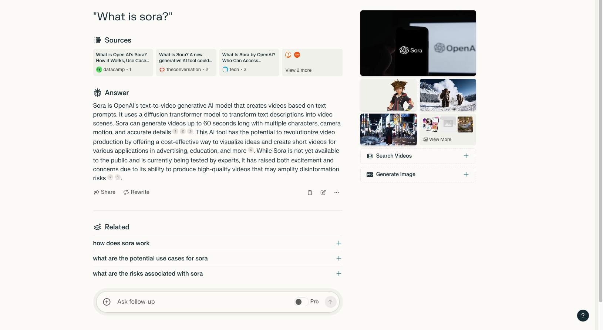
Task: Expand 'what are the potential use cases for sora'
Action: [x=339, y=259]
